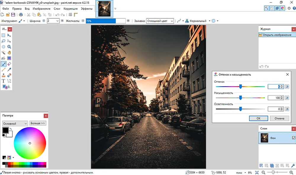Click the Насыщенность slider handle
This screenshot has height=175, width=296.
(x=240, y=98)
